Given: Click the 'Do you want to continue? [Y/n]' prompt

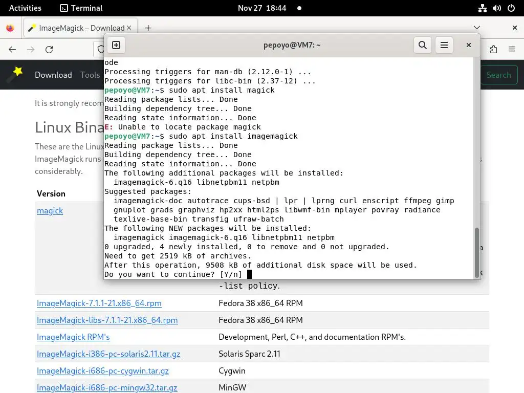Looking at the screenshot, I should 173,274.
